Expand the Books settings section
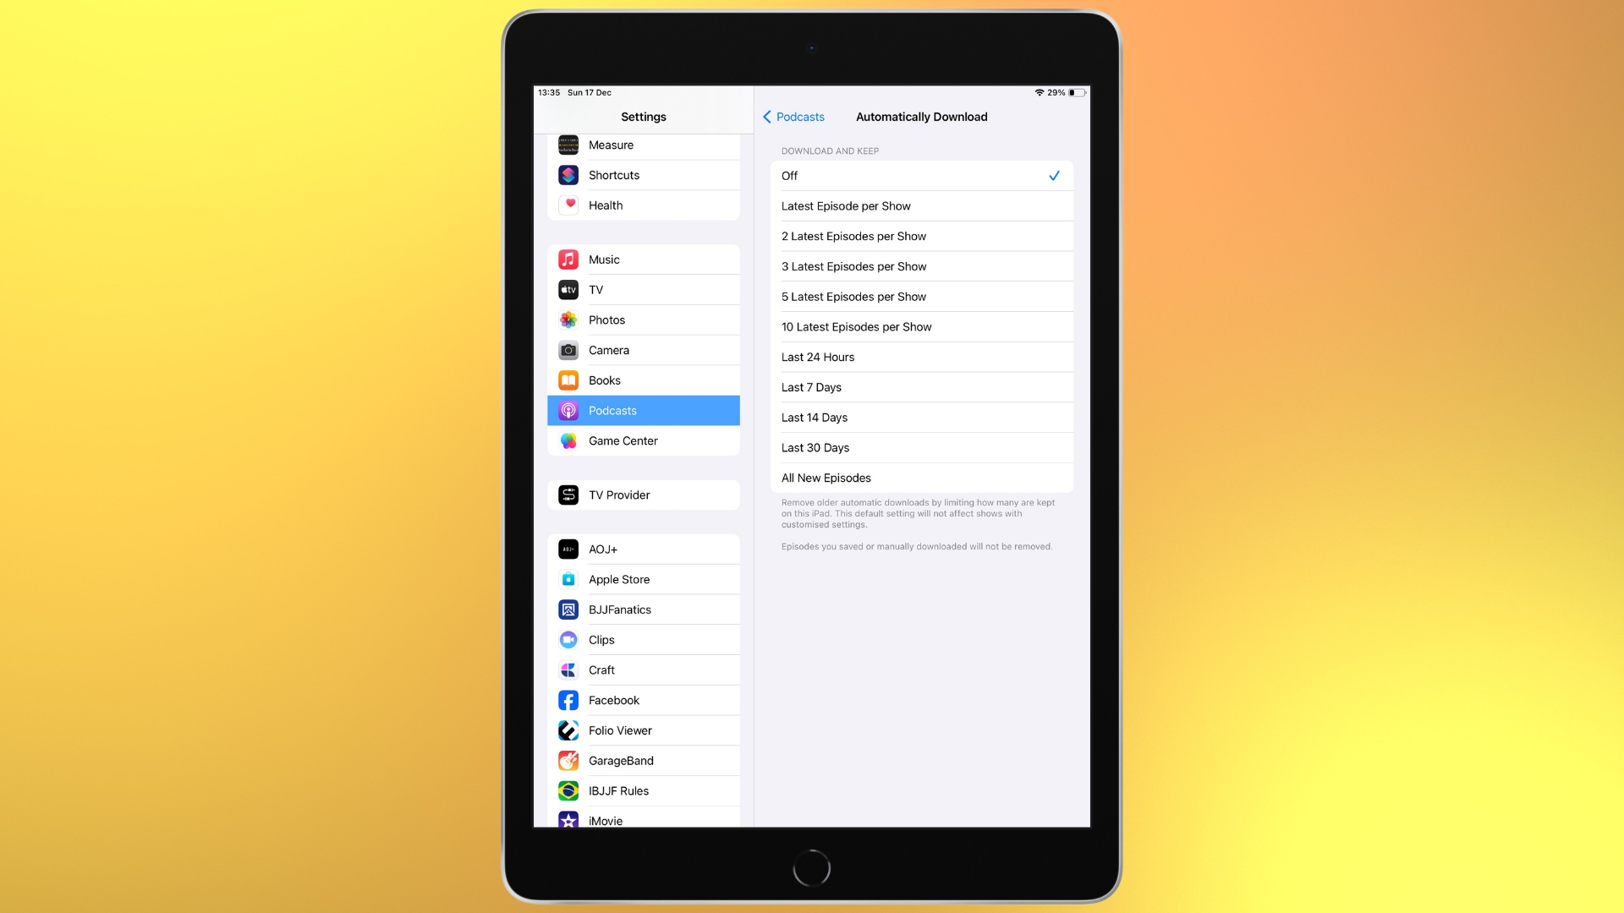This screenshot has height=913, width=1624. tap(643, 380)
